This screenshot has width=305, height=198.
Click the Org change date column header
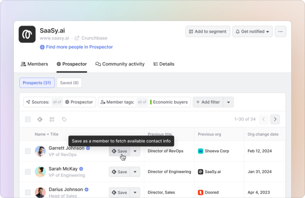click(263, 134)
